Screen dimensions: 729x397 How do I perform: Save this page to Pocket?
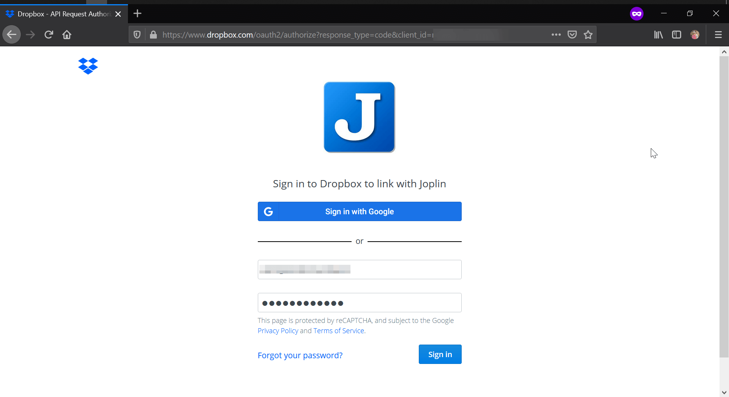coord(572,35)
